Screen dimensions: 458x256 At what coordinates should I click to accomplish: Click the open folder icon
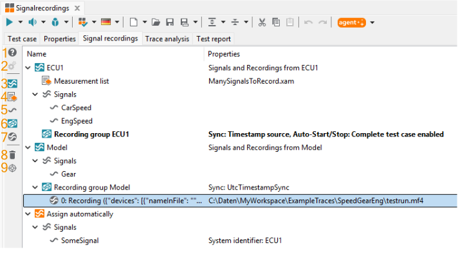click(156, 23)
